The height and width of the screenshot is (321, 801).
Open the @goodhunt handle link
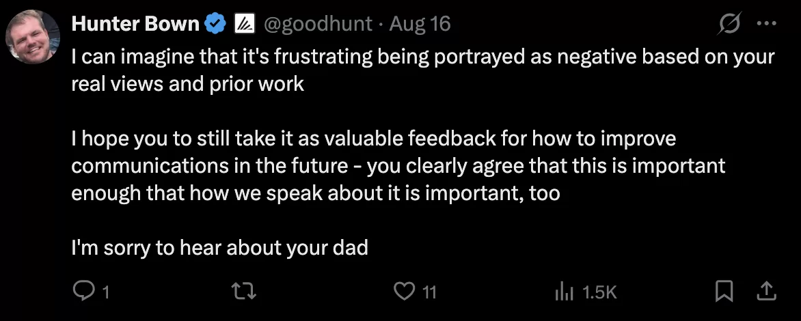[317, 23]
